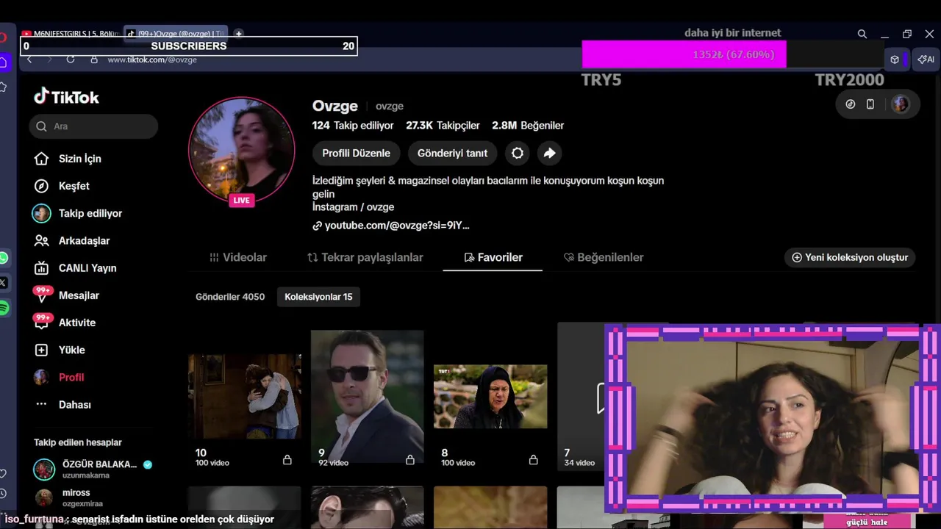Open collection 10 hugging thumbnail
This screenshot has height=529, width=941.
pos(245,397)
